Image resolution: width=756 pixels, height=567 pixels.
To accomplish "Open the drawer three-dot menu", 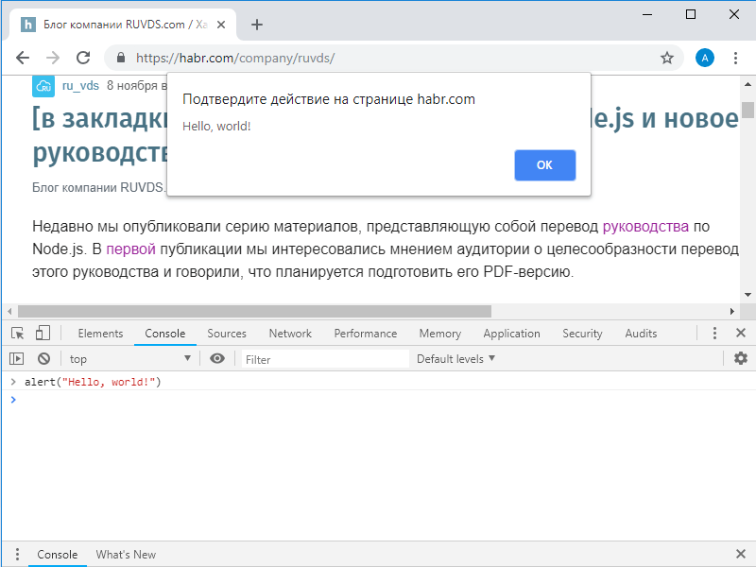I will point(16,555).
